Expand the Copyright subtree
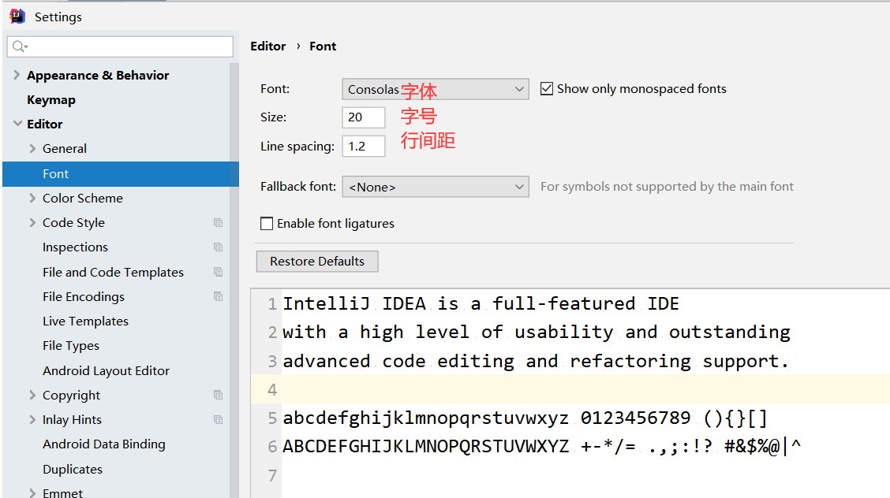890x498 pixels. (x=32, y=395)
